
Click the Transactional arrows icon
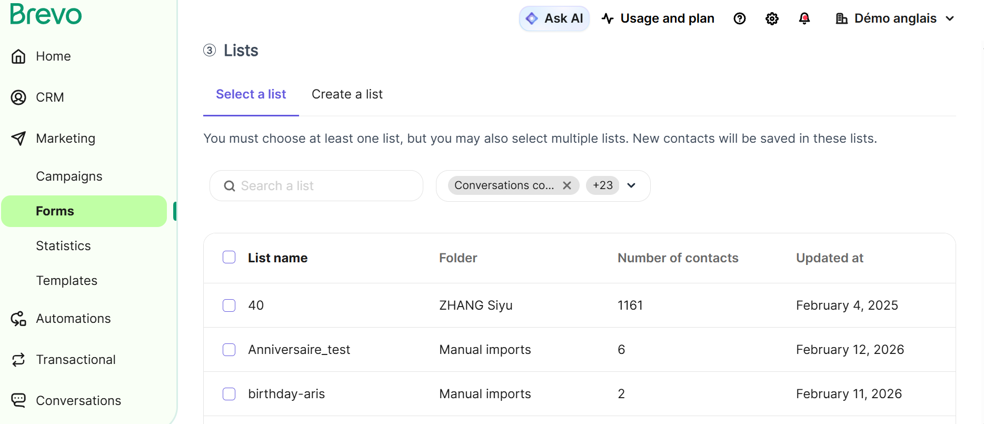click(x=18, y=360)
